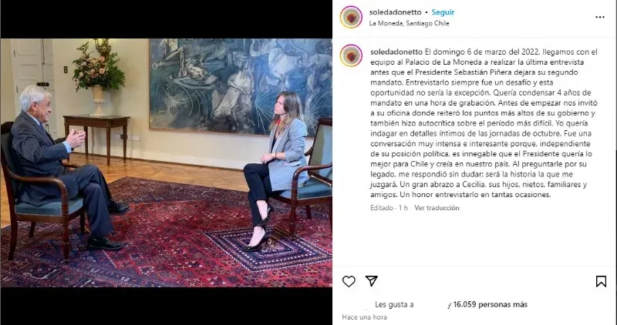The height and width of the screenshot is (325, 617).
Task: Select the interview photo in the post
Action: click(166, 162)
